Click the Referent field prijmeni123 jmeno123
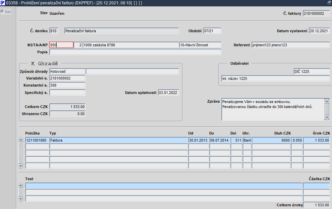The height and width of the screenshot is (209, 332). [291, 45]
